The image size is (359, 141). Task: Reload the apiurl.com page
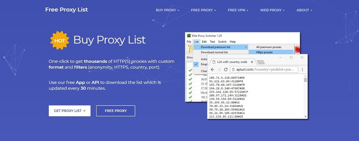226,69
